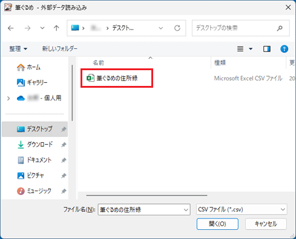
Task: Sort by the 種類 column header
Action: (220, 63)
